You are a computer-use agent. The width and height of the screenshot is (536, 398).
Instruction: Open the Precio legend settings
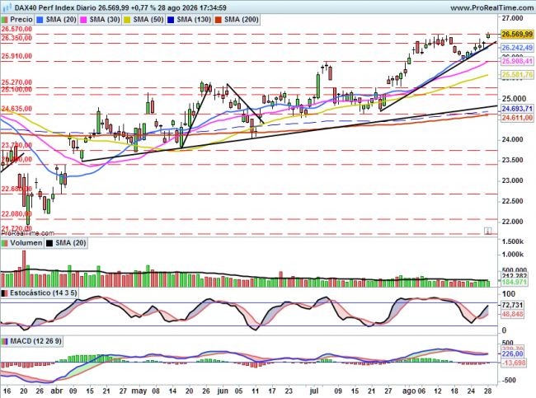(x=17, y=20)
